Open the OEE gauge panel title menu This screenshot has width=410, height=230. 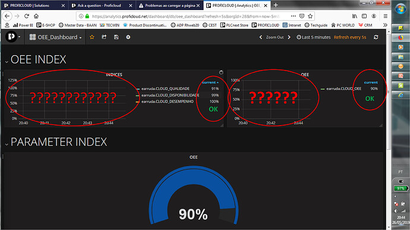click(x=194, y=157)
